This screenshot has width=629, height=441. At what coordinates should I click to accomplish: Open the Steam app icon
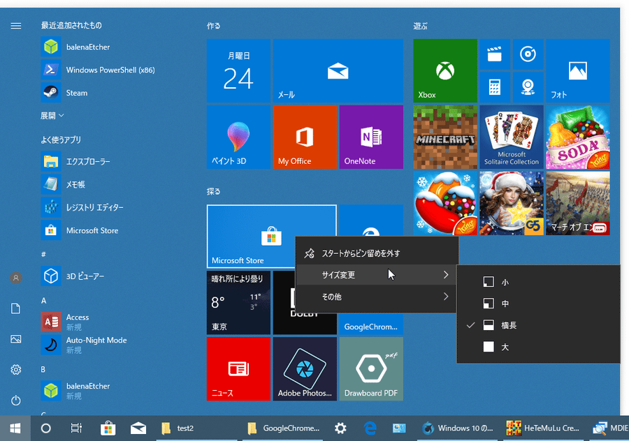[51, 93]
